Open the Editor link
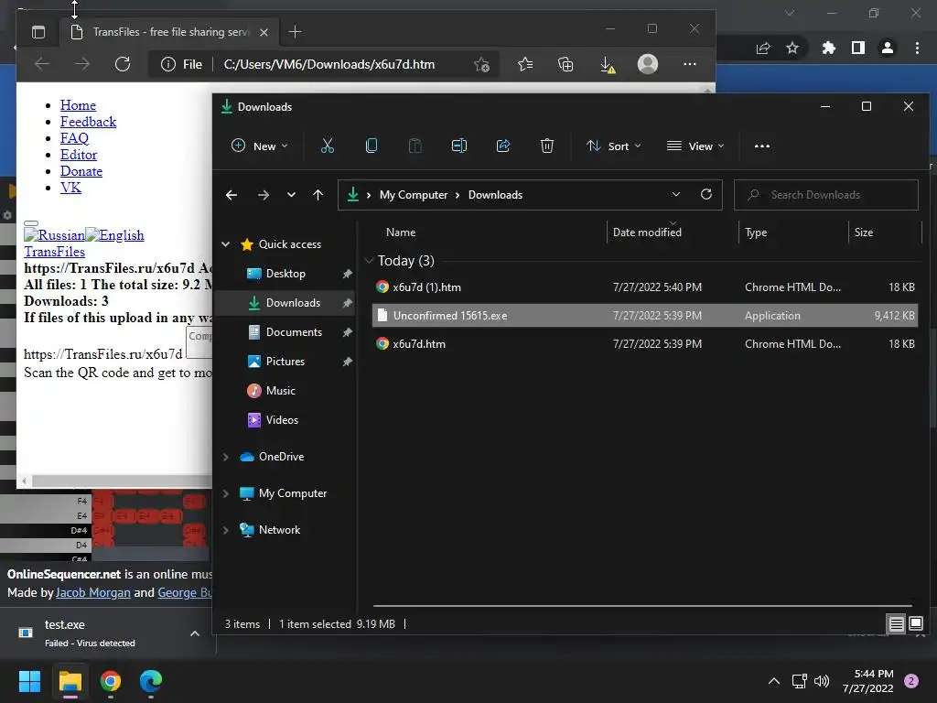 point(79,155)
